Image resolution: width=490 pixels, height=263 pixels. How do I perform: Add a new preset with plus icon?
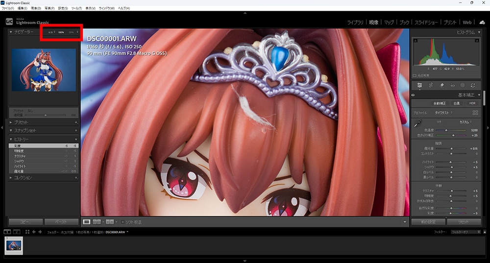click(76, 122)
